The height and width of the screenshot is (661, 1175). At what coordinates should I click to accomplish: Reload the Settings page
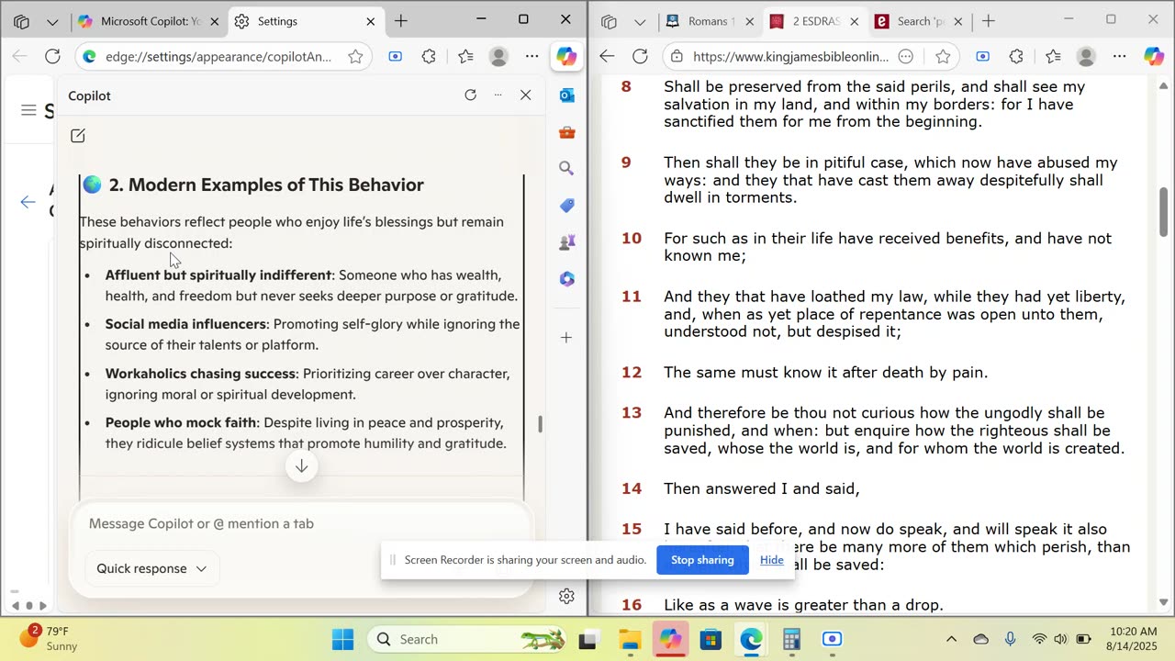[52, 57]
